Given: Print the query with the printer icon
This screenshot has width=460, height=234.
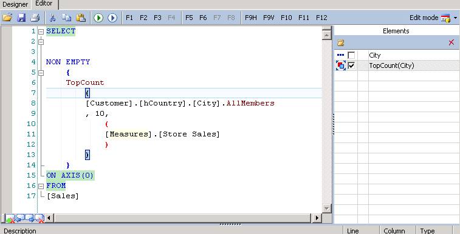Looking at the screenshot, I should 35,18.
